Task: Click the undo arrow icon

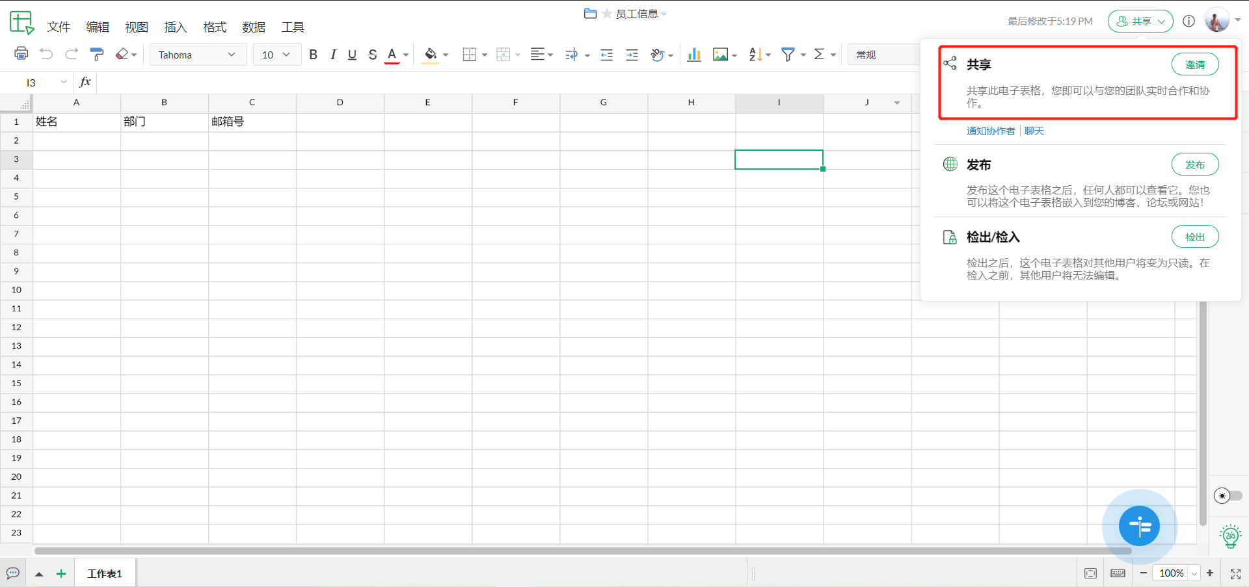Action: (x=46, y=55)
